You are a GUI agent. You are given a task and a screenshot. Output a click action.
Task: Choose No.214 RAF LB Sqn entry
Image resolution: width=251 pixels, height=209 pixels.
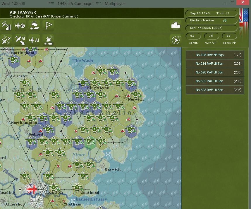[215, 64]
